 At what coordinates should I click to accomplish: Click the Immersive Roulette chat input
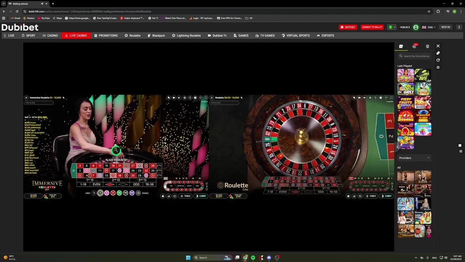pos(39,103)
